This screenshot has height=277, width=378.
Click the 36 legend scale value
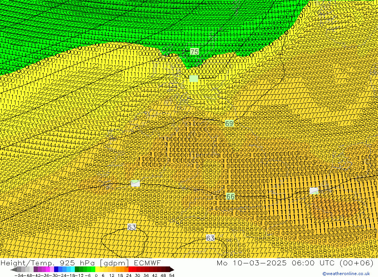point(146,275)
